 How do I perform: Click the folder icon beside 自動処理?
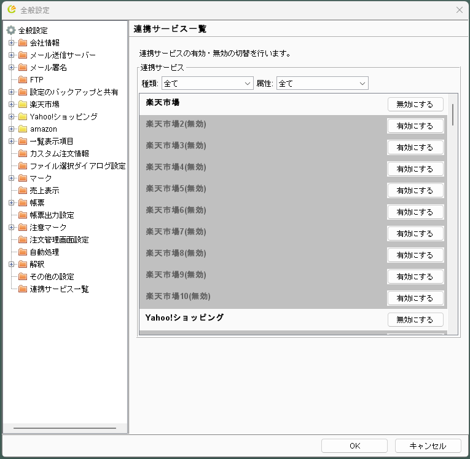point(23,252)
